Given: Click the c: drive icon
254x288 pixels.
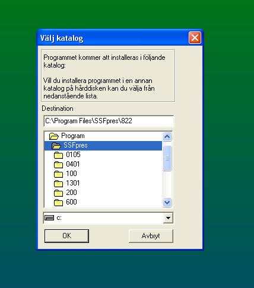Looking at the screenshot, I should click(x=49, y=218).
